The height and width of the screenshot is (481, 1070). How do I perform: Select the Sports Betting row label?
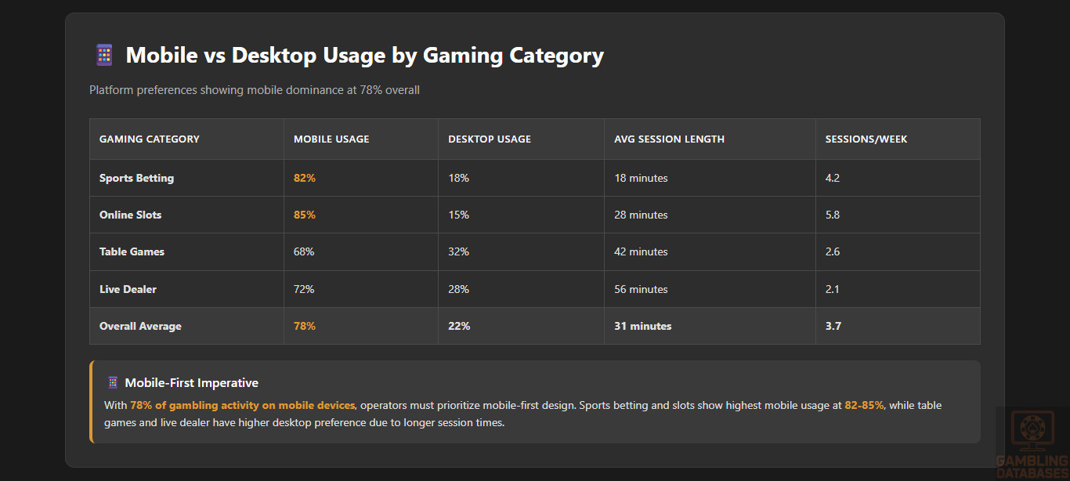coord(136,178)
